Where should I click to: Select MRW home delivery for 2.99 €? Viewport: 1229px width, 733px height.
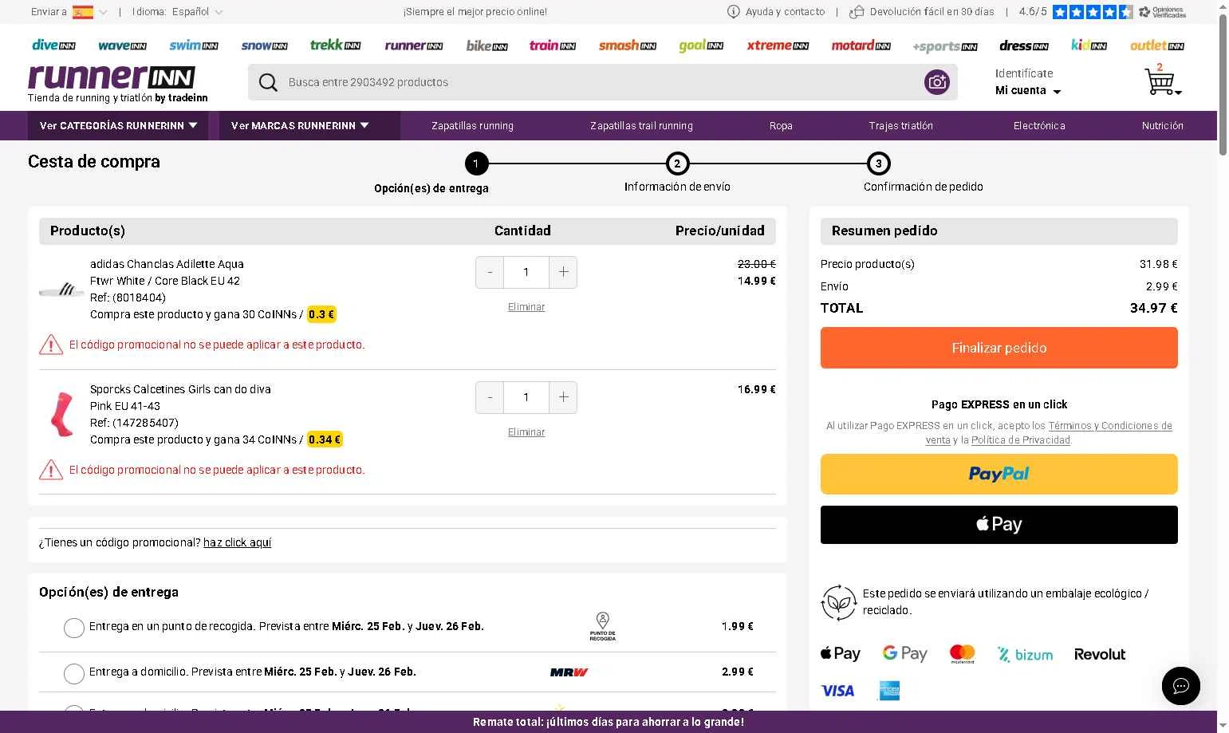click(x=74, y=673)
